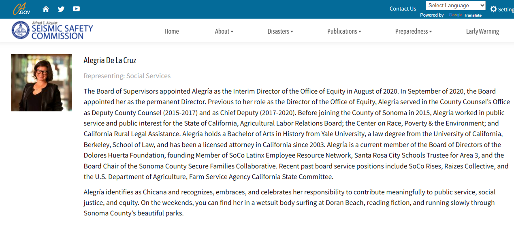Viewport: 514px width, 228px height.
Task: Expand the About menu
Action: pyautogui.click(x=224, y=31)
